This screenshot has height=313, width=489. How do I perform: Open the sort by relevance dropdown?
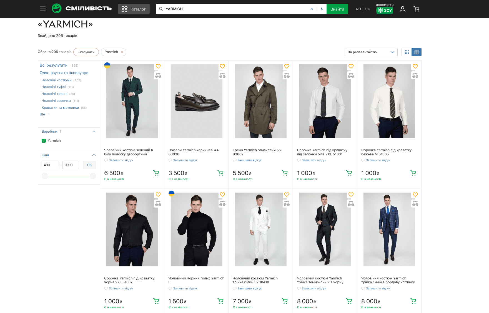point(371,52)
